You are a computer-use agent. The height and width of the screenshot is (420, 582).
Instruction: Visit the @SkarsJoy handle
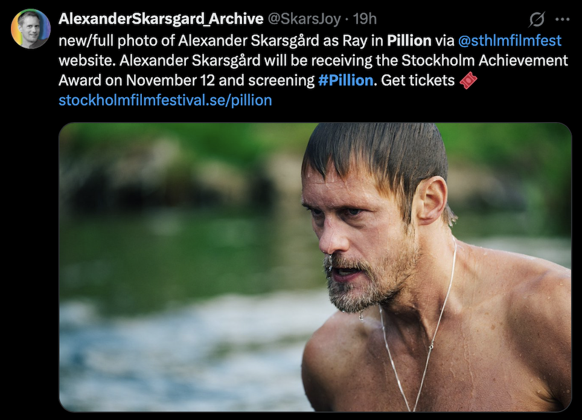tap(304, 19)
